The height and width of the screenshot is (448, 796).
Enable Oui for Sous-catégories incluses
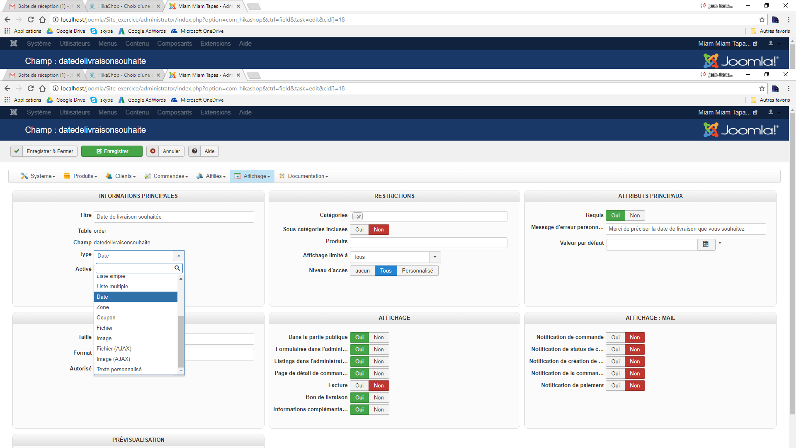tap(359, 229)
